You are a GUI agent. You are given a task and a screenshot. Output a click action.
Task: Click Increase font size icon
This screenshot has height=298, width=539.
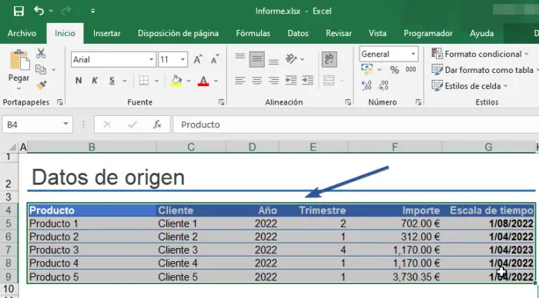coord(198,59)
